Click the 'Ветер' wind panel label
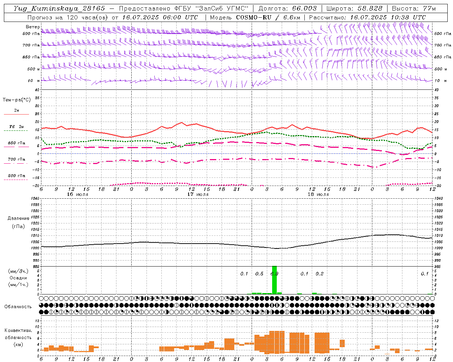This screenshot has height=362, width=453. 33,27
